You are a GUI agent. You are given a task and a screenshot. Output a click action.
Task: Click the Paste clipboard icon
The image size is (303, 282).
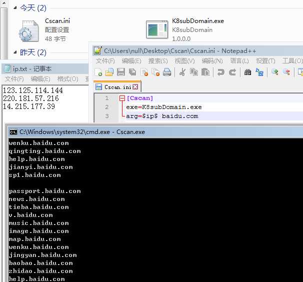click(x=205, y=72)
